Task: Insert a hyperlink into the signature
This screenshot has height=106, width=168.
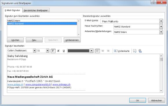Action: pyautogui.click(x=140, y=51)
